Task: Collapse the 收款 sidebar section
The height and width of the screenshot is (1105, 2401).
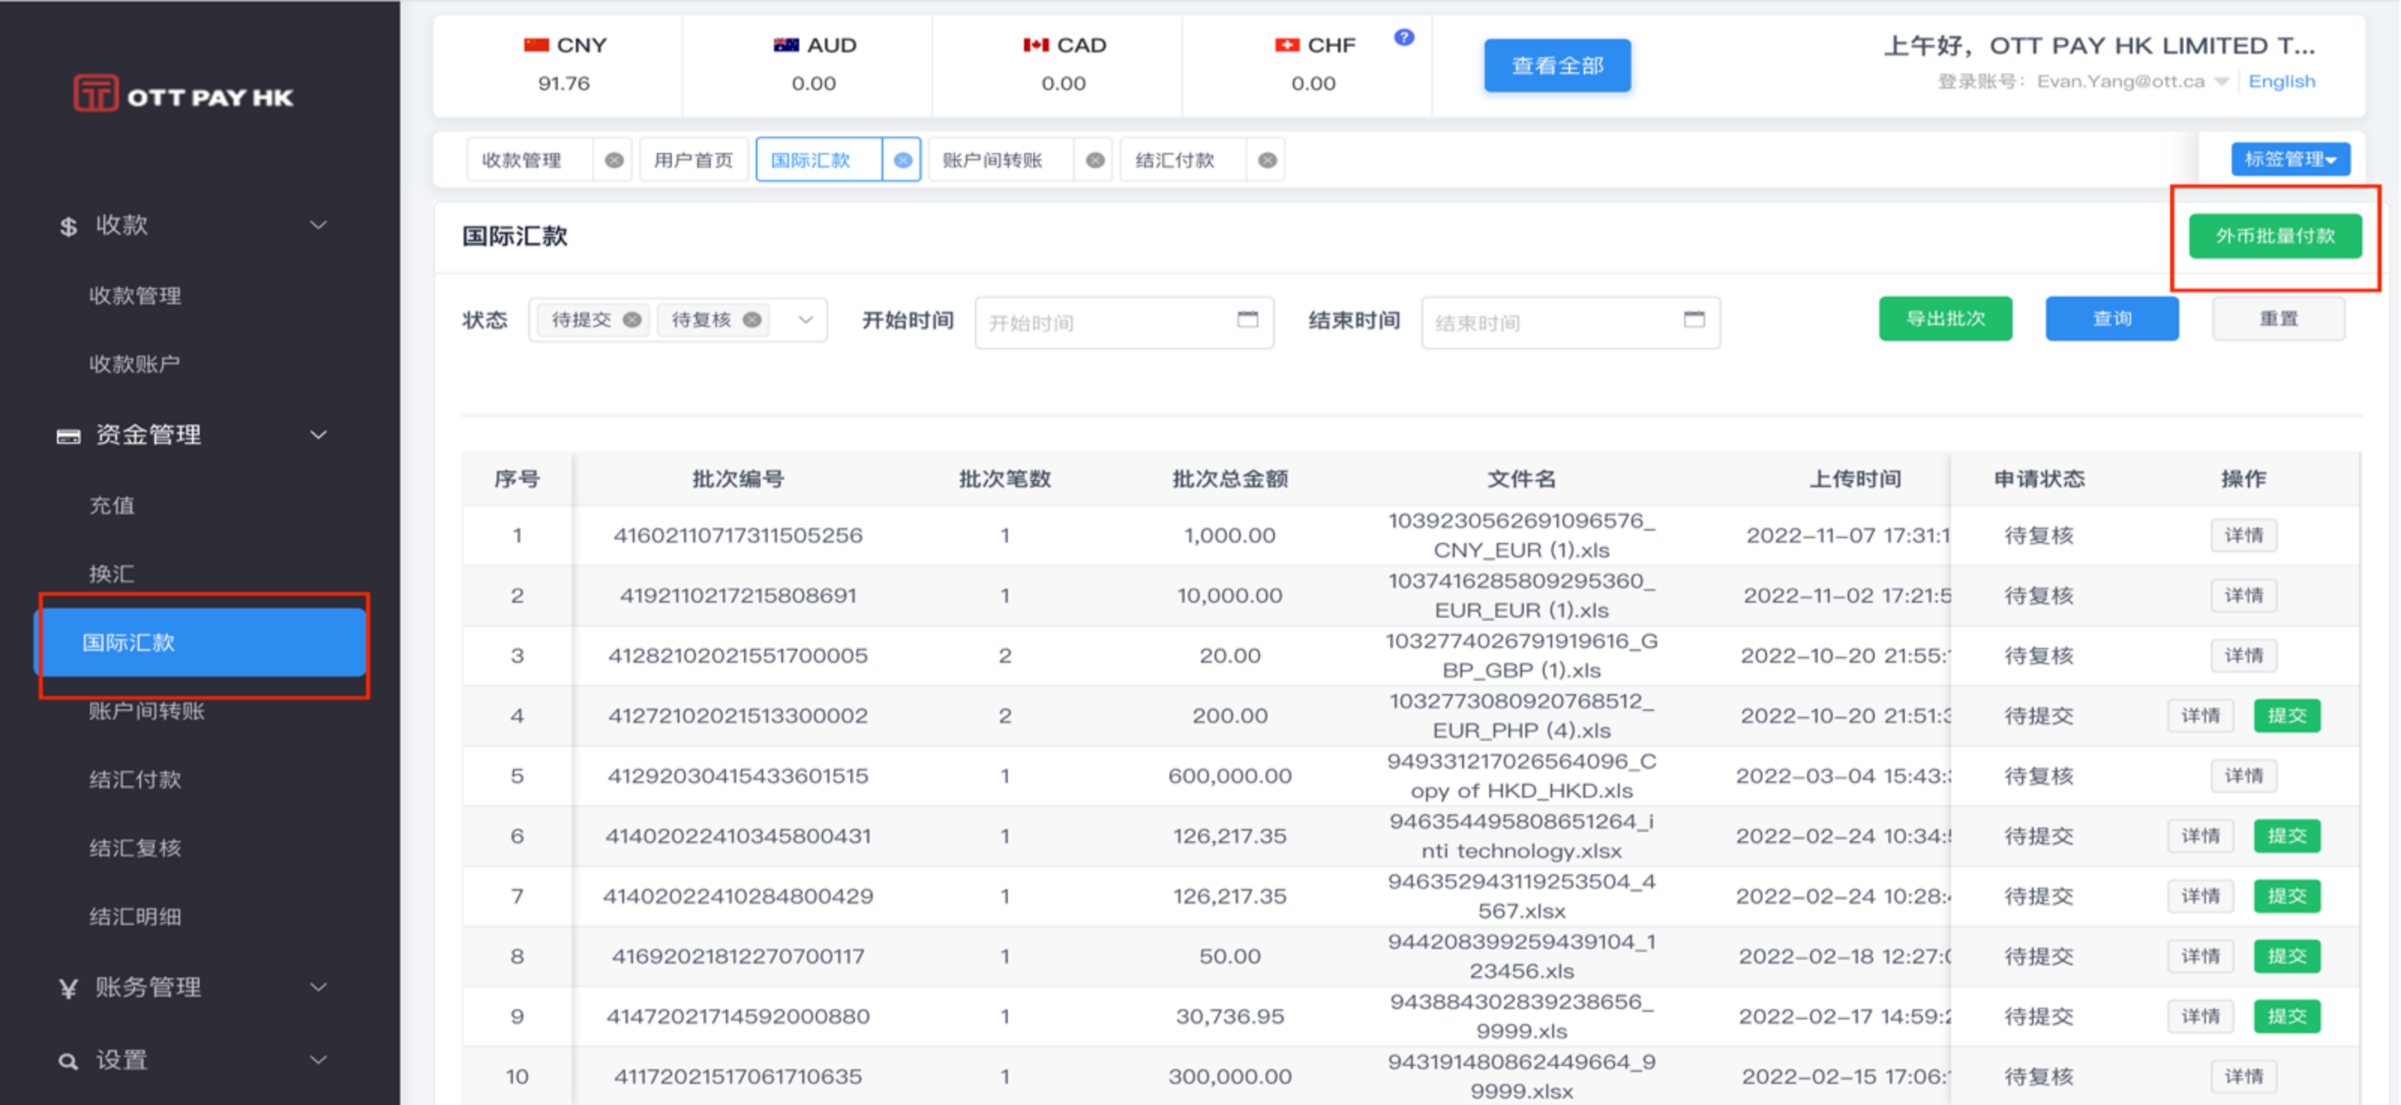Action: coord(319,226)
